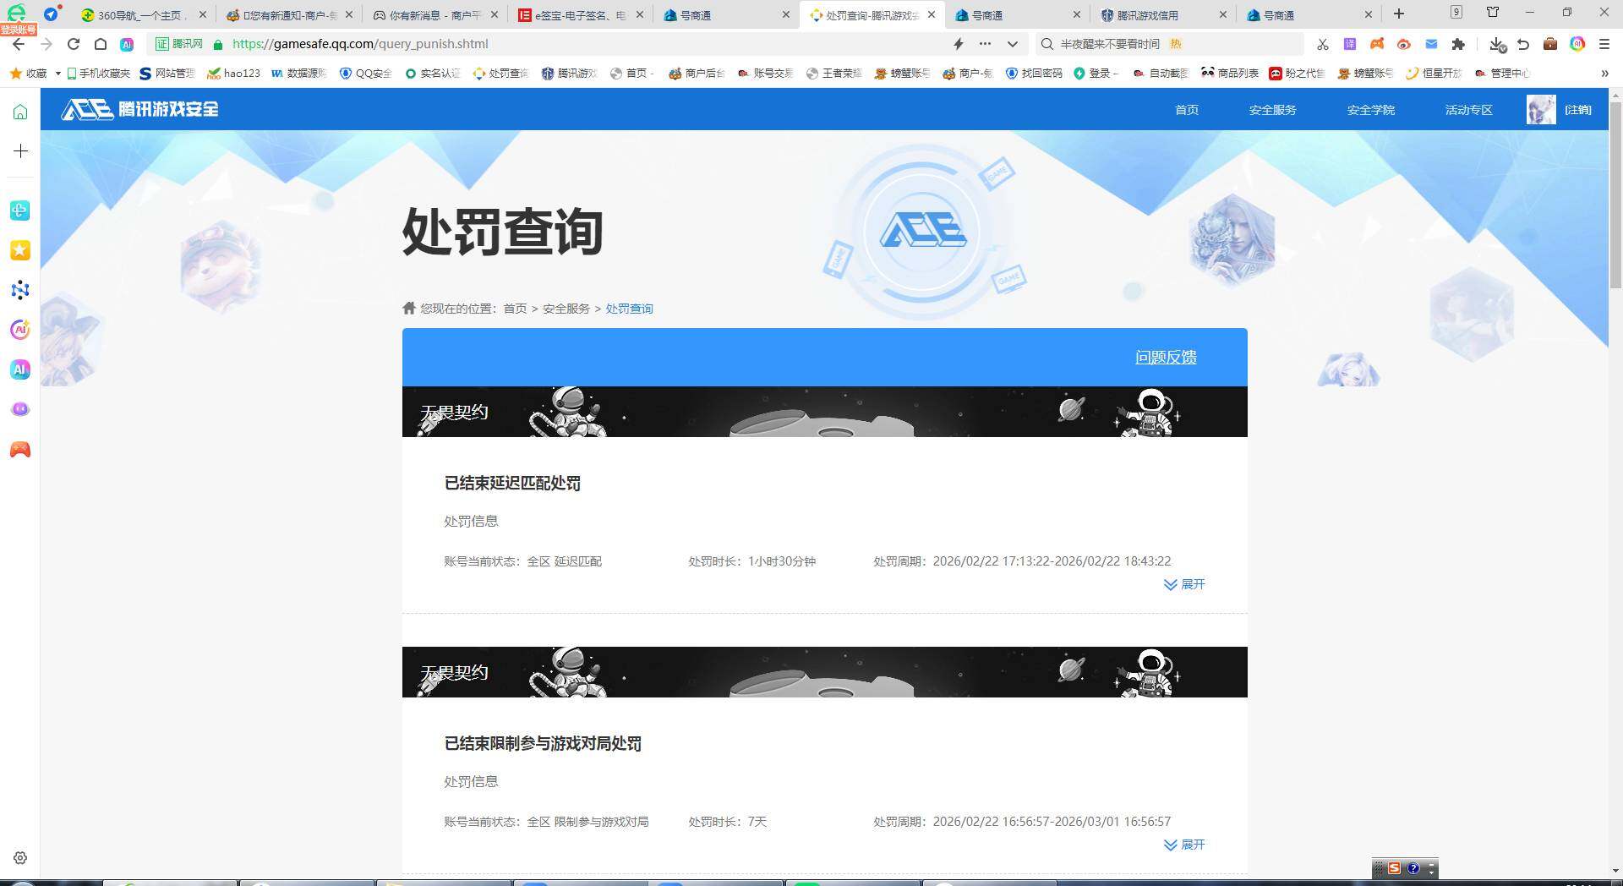
Task: Show hidden bookmarks with the overflow chevron
Action: [1604, 74]
